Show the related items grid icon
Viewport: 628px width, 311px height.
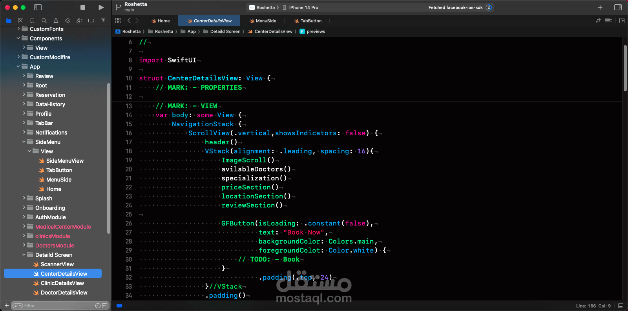pos(118,21)
